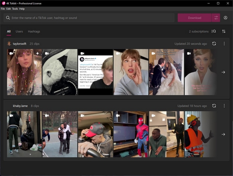Open download settings sliders icon
This screenshot has height=176, width=233.
[216, 18]
